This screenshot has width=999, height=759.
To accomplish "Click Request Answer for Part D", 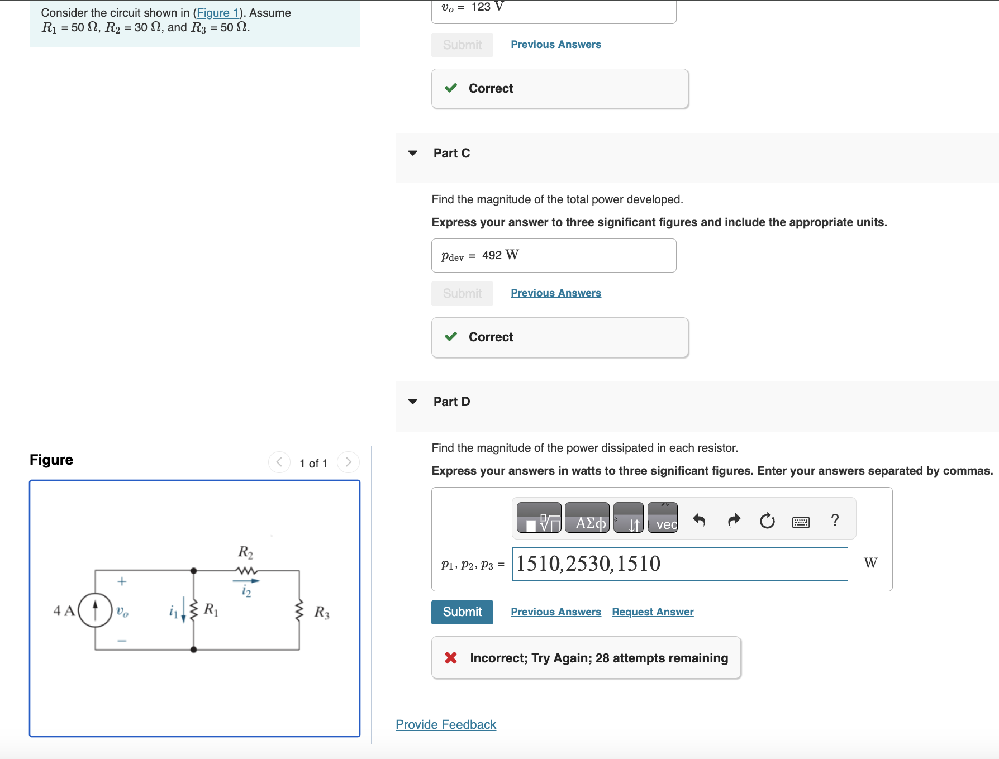I will [x=651, y=612].
